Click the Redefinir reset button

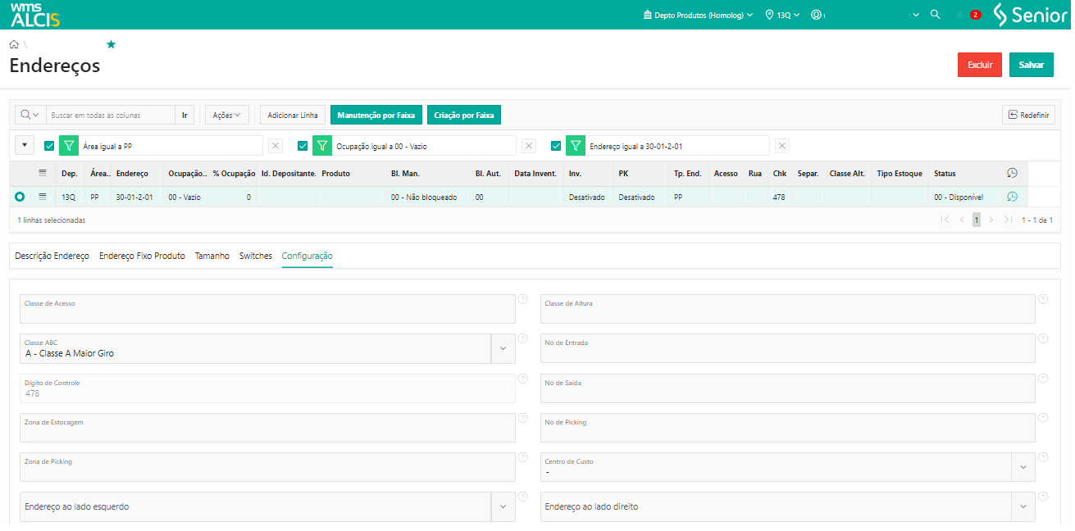(x=1028, y=116)
